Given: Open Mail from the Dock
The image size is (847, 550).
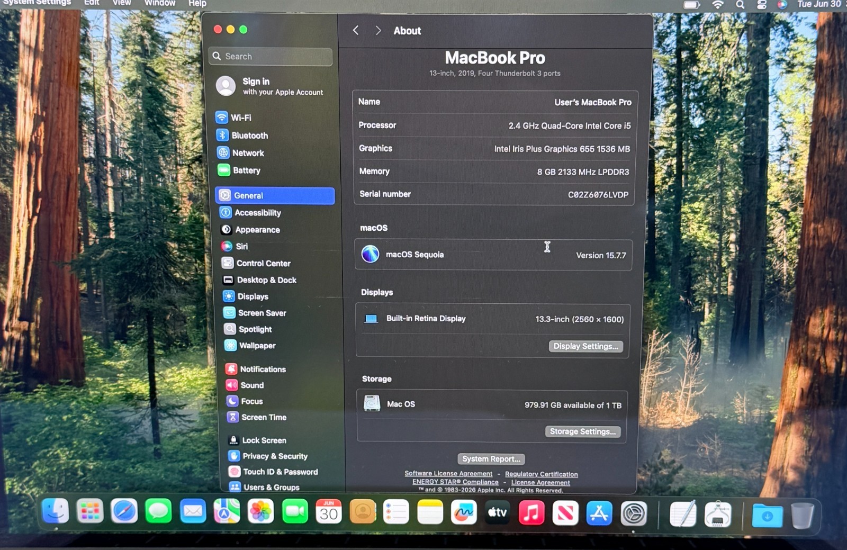Looking at the screenshot, I should coord(193,511).
